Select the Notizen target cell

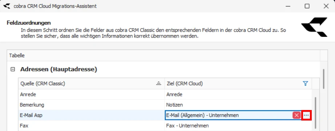[238, 105]
